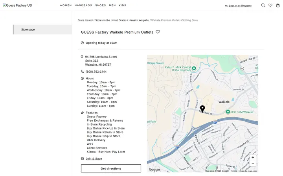Click the envelope icon beside Join & Save
This screenshot has width=283, height=176.
pos(82,158)
